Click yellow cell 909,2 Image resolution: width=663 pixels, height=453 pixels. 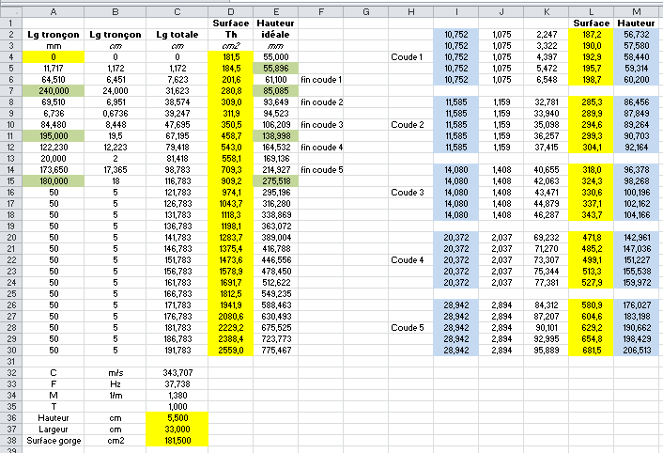tap(230, 181)
